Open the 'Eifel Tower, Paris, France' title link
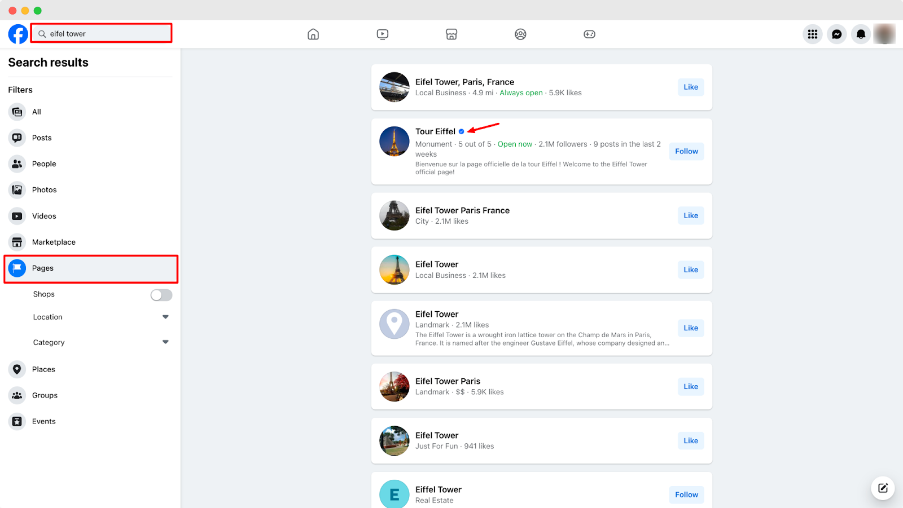This screenshot has height=508, width=903. [x=464, y=82]
